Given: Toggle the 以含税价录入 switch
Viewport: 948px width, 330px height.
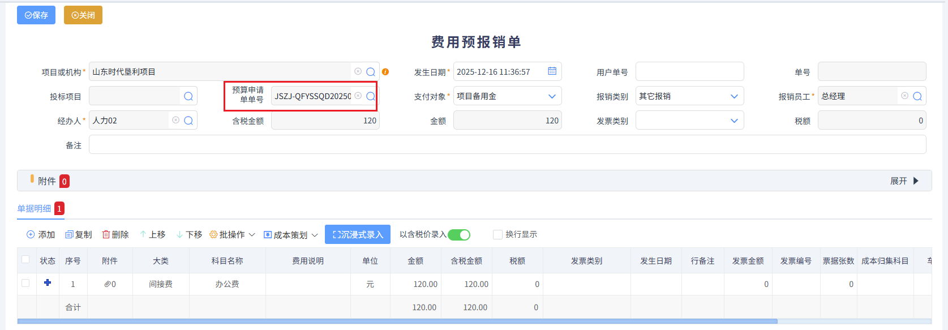Looking at the screenshot, I should [459, 235].
